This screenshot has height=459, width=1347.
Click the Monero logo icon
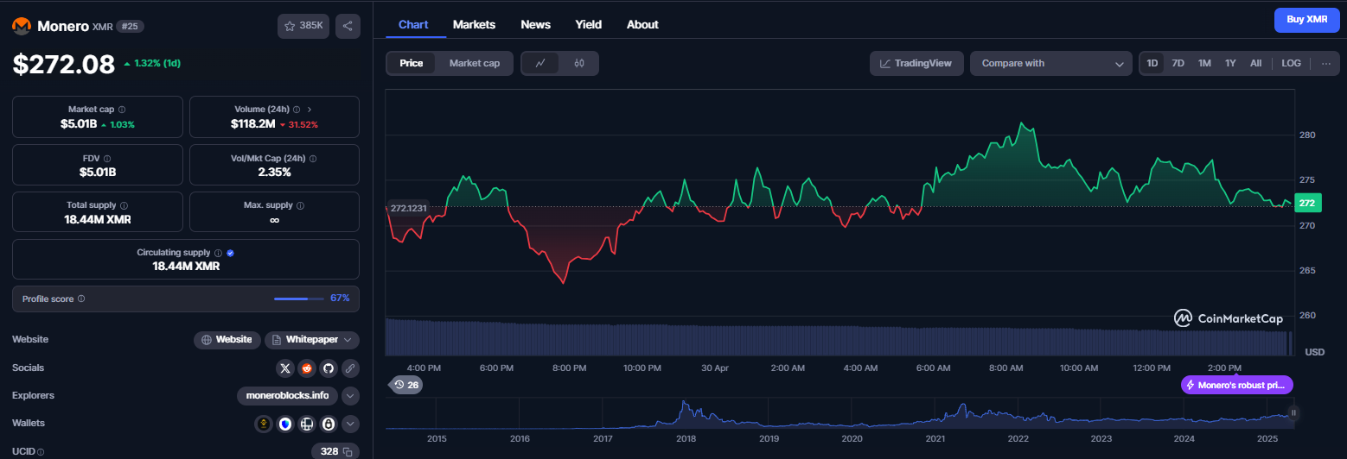tap(22, 26)
